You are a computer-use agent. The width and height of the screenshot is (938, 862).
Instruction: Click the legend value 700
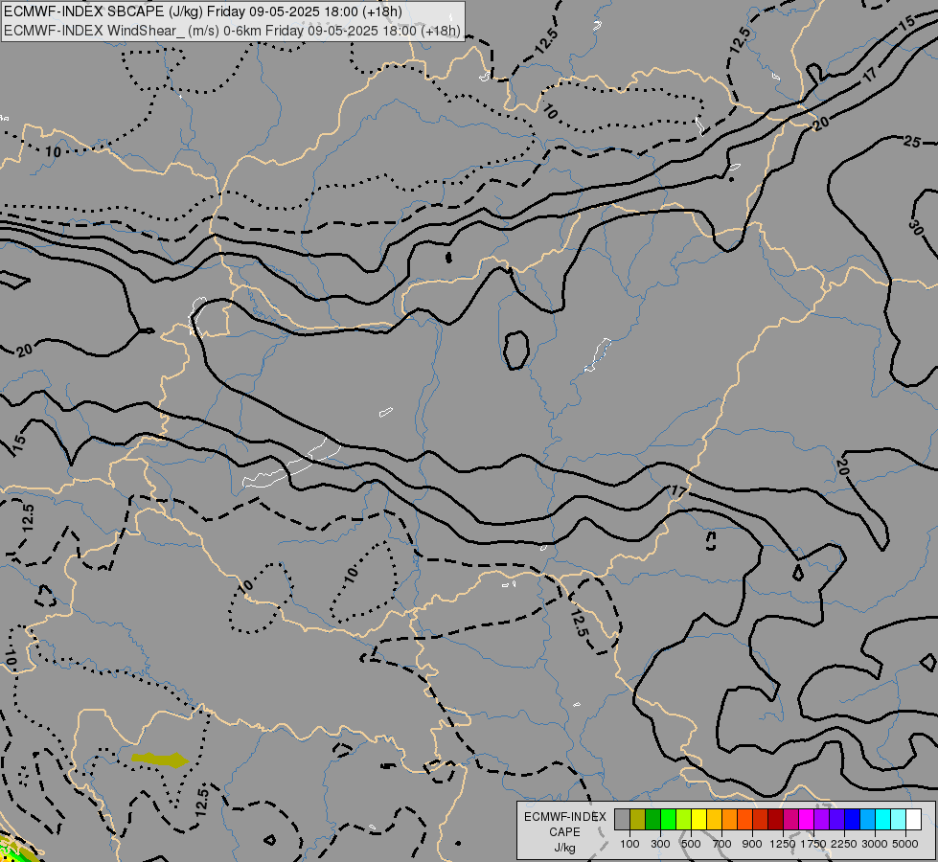tap(722, 844)
